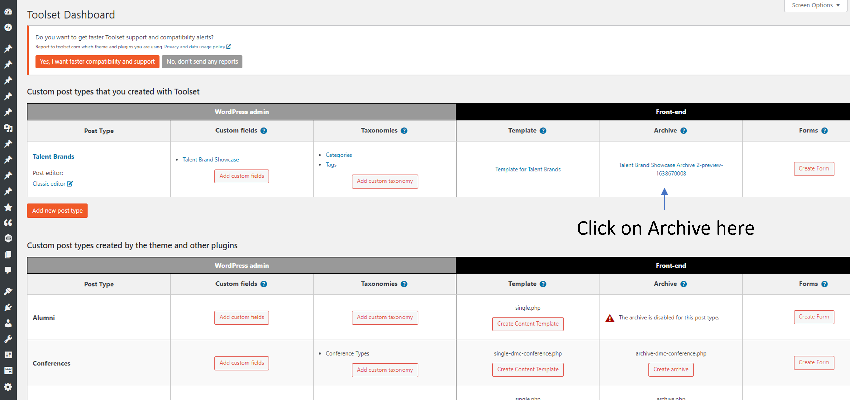The height and width of the screenshot is (400, 850).
Task: Click the star icon in the sidebar
Action: 8,207
